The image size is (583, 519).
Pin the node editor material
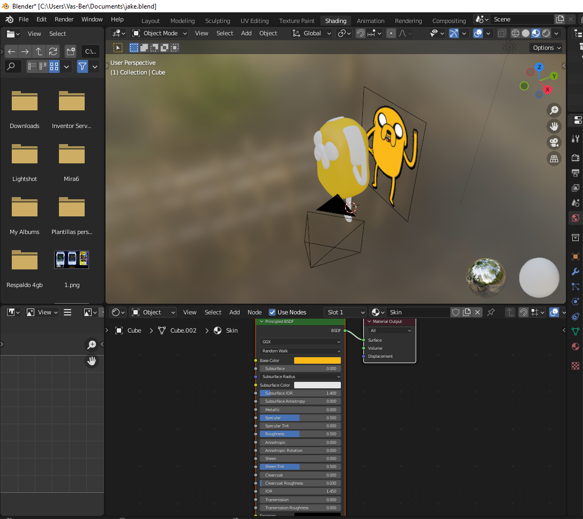(x=491, y=312)
